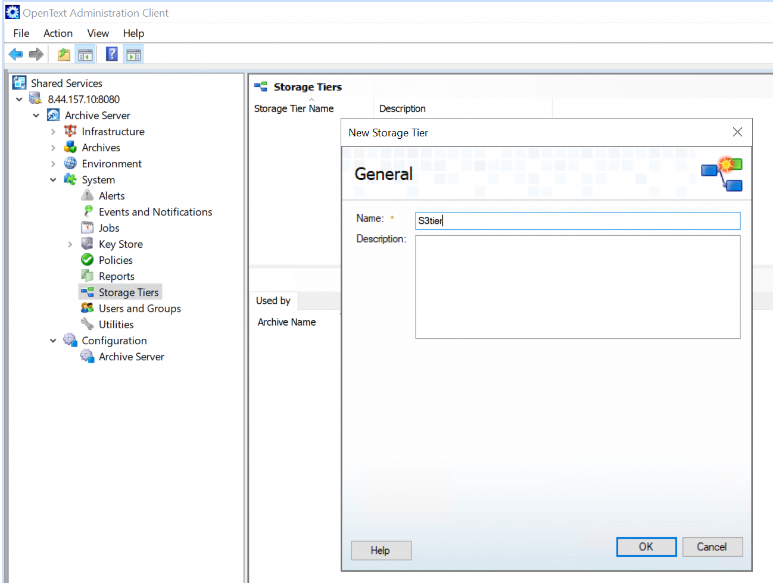Viewport: 773px width, 583px height.
Task: Click the server 8.44.157.10:8080 icon
Action: tap(36, 99)
